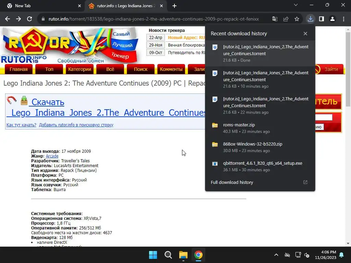Screen dimensions: 351x263
Task: Close the New Tab tab
Action: pyautogui.click(x=80, y=6)
